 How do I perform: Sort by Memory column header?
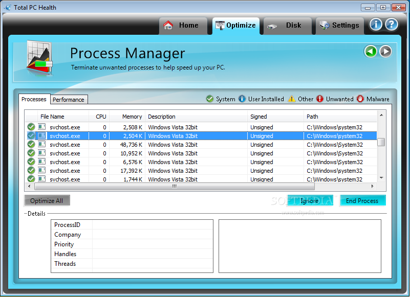127,117
